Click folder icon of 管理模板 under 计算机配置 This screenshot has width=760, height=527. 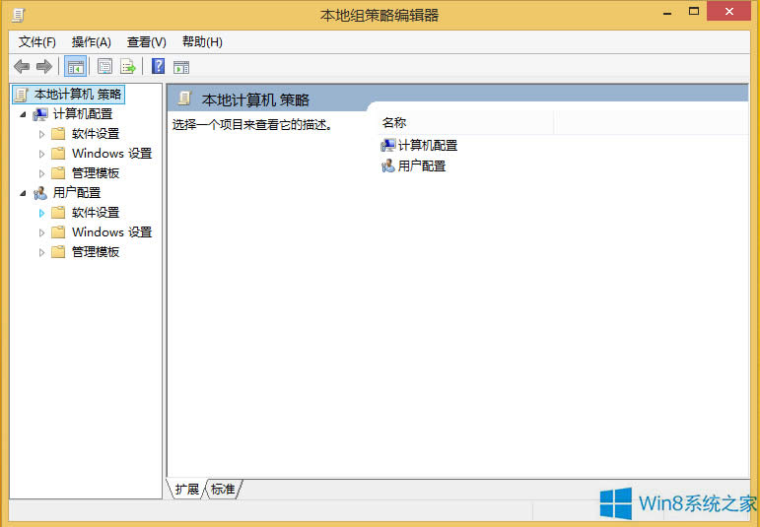58,173
